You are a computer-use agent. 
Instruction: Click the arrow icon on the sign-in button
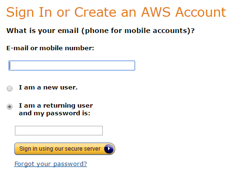point(109,149)
